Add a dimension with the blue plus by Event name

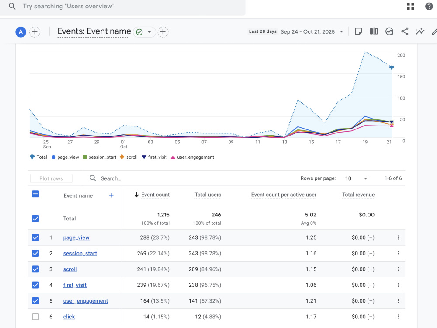[111, 195]
